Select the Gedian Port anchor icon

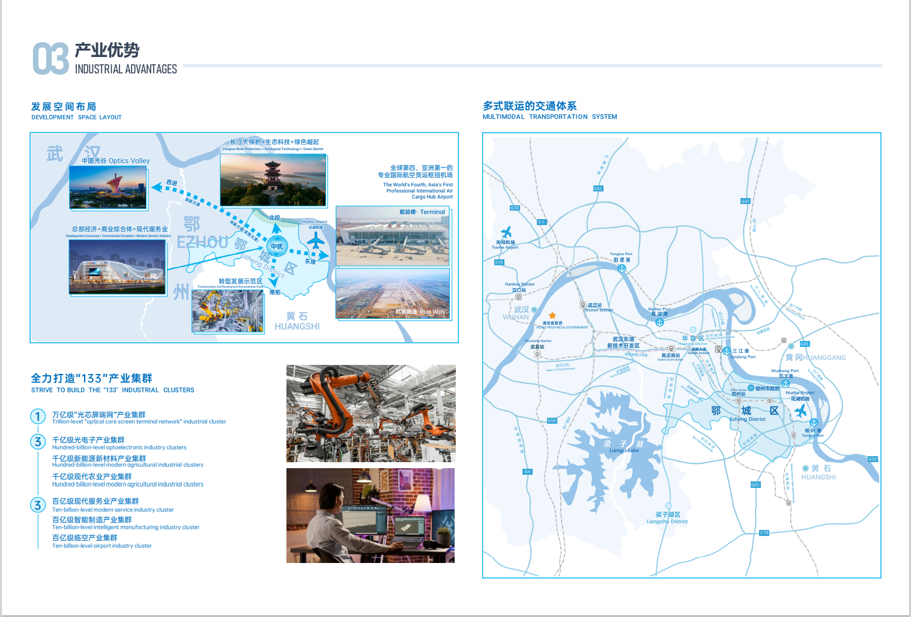tap(659, 322)
